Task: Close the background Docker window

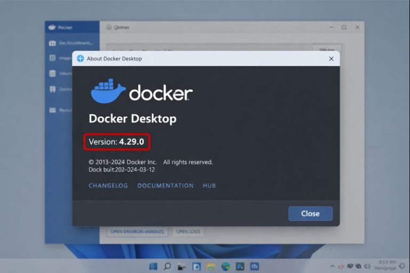Action: click(x=358, y=27)
